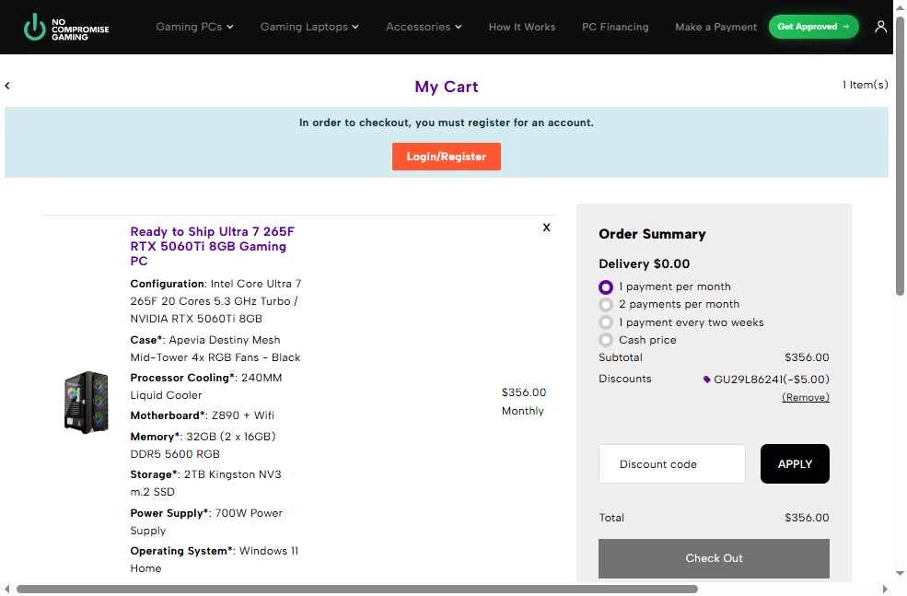Screen dimensions: 907x596
Task: Click the Login/Register button
Action: point(446,157)
